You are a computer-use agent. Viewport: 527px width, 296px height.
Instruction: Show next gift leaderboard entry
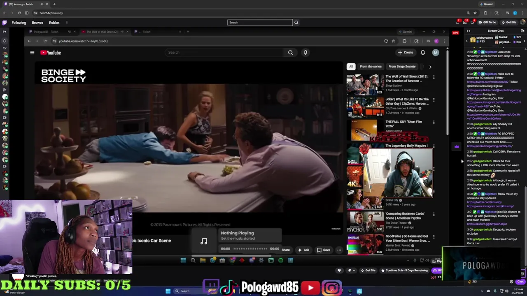click(x=525, y=40)
